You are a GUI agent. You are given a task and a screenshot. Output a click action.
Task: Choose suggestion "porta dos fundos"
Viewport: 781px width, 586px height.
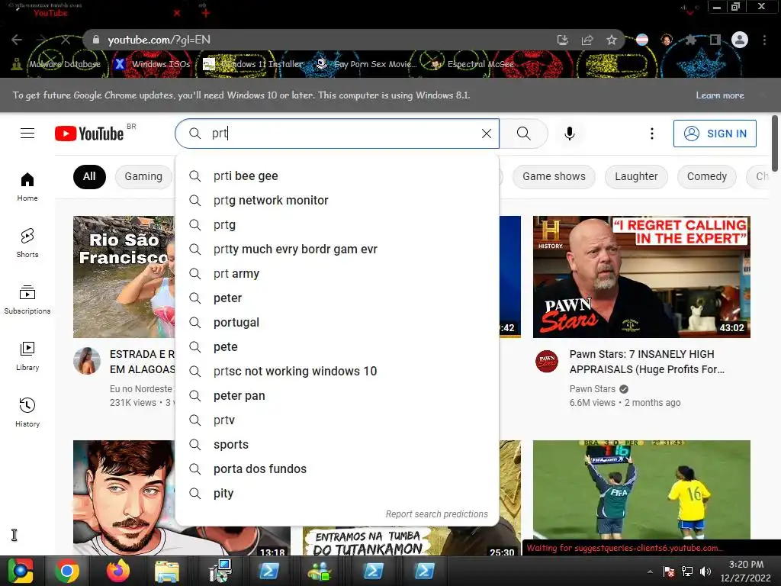pos(337,469)
